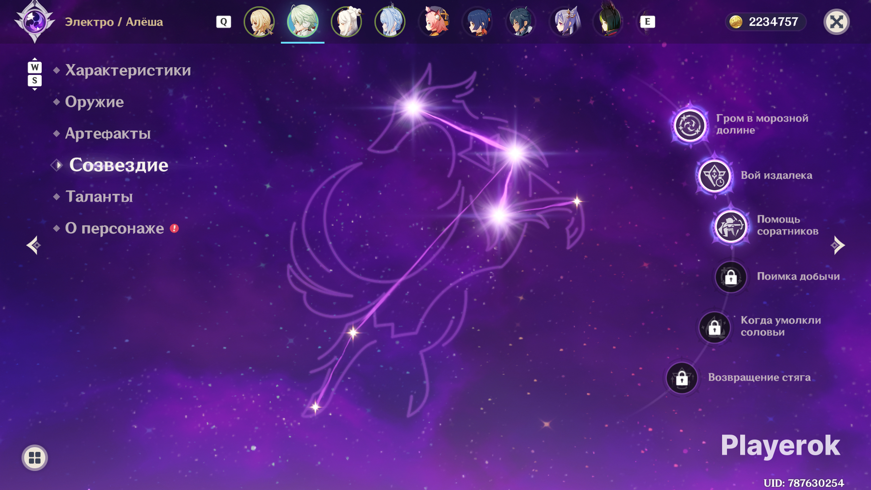Choose the Xiangling portrait with dark blue hair
The width and height of the screenshot is (871, 490).
(x=478, y=22)
